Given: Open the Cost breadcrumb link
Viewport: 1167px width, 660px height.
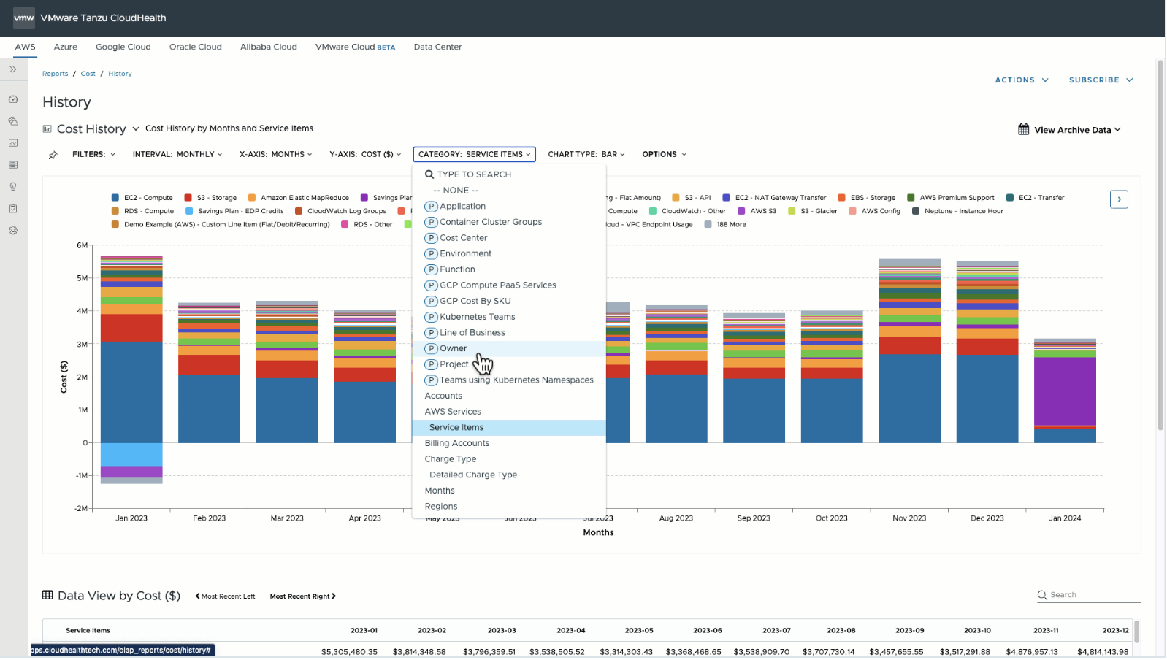Looking at the screenshot, I should pos(88,74).
